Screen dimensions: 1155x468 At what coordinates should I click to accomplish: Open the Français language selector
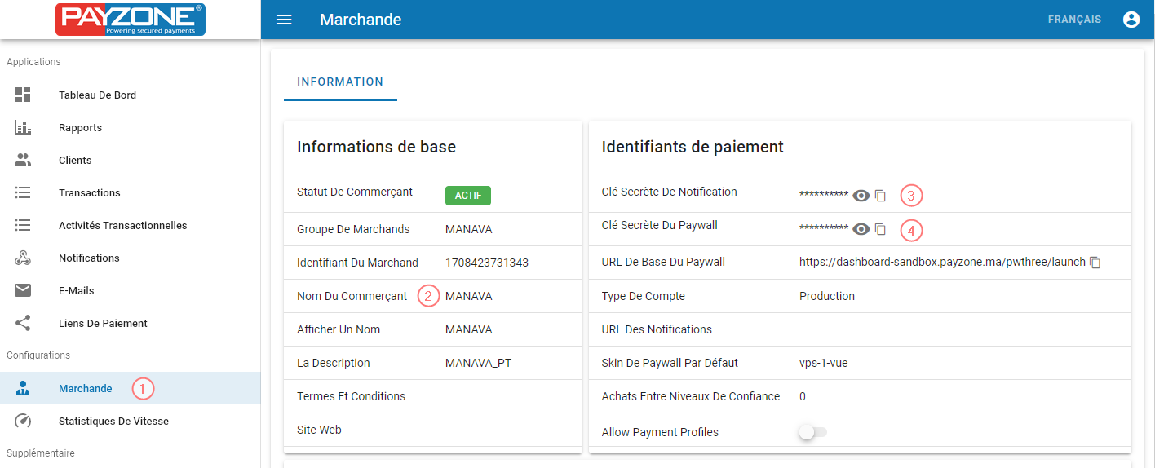1074,20
